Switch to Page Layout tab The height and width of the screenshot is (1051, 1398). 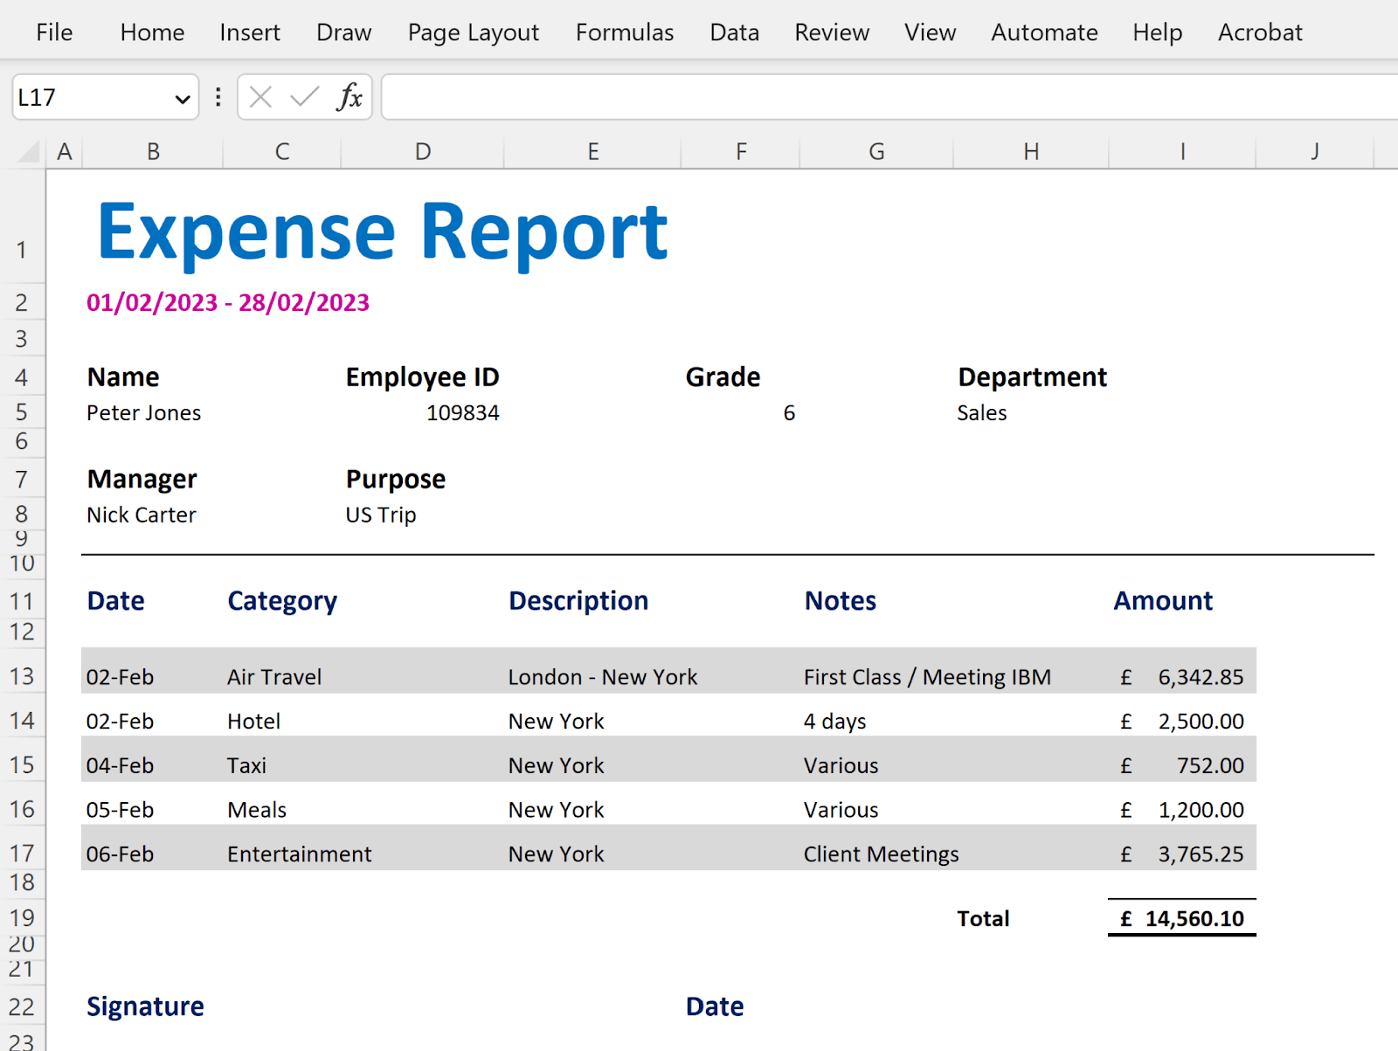[474, 32]
